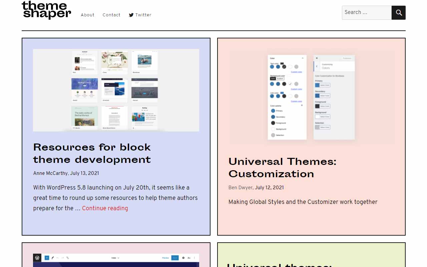
Task: Visit author Ben Dwyer's page
Action: [241, 188]
